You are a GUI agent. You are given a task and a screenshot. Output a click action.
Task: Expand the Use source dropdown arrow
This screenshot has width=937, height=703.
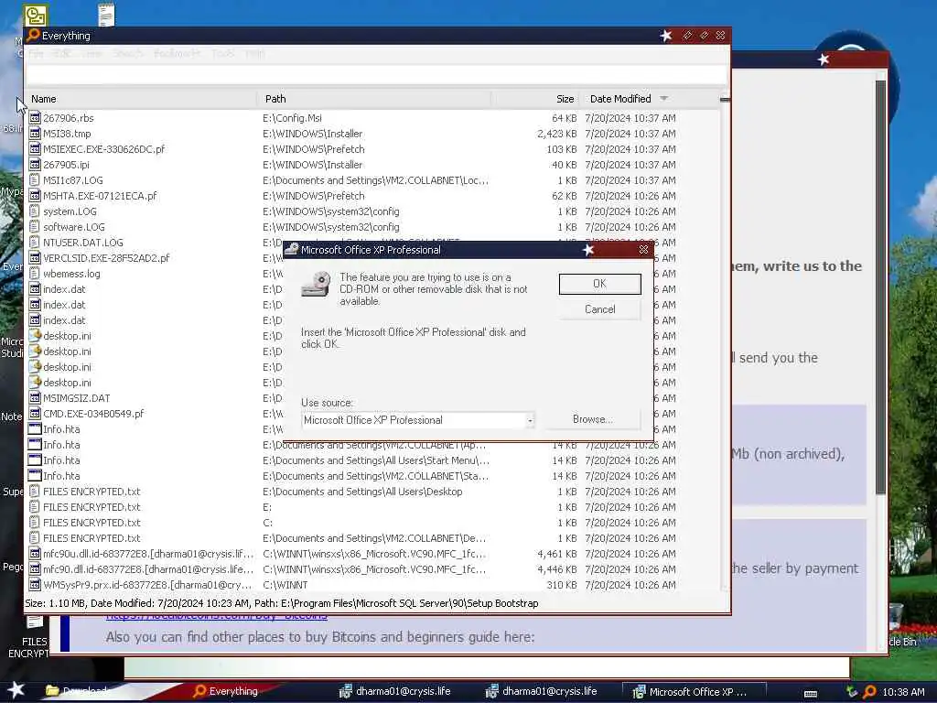pos(530,421)
